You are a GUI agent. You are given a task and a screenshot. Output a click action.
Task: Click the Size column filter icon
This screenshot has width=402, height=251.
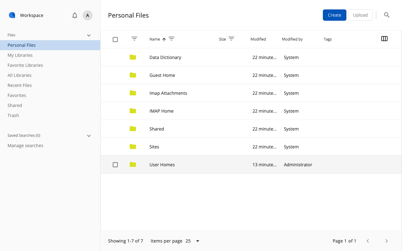tap(231, 39)
